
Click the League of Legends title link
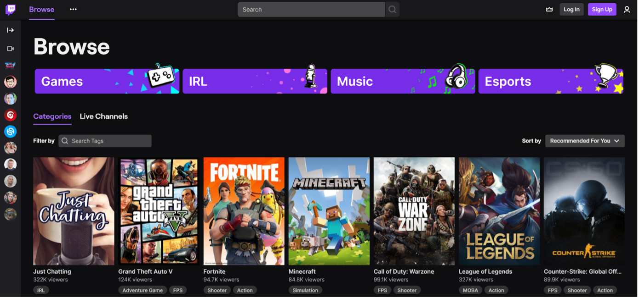pos(485,272)
